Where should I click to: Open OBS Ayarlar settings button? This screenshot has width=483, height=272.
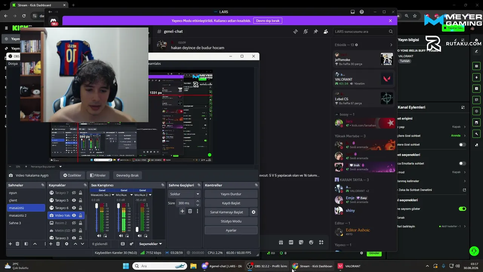[231, 230]
